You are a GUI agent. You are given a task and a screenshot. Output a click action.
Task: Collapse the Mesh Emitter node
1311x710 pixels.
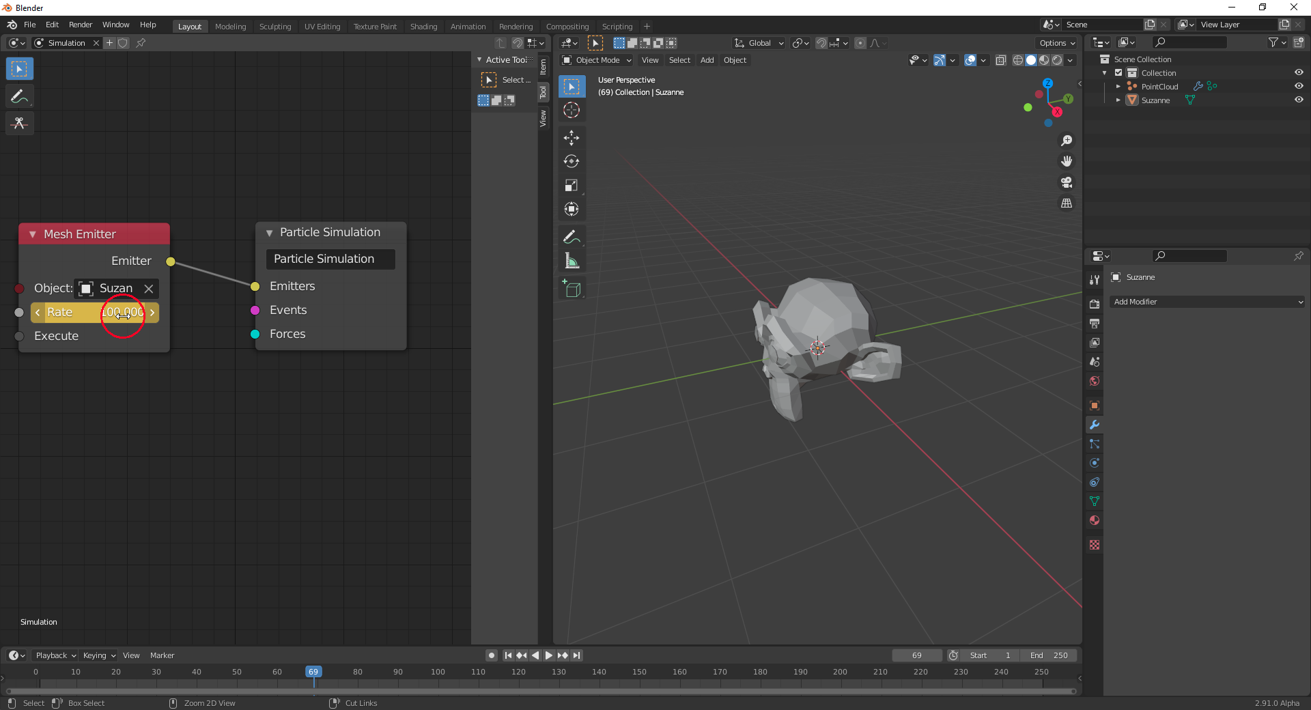(x=32, y=234)
